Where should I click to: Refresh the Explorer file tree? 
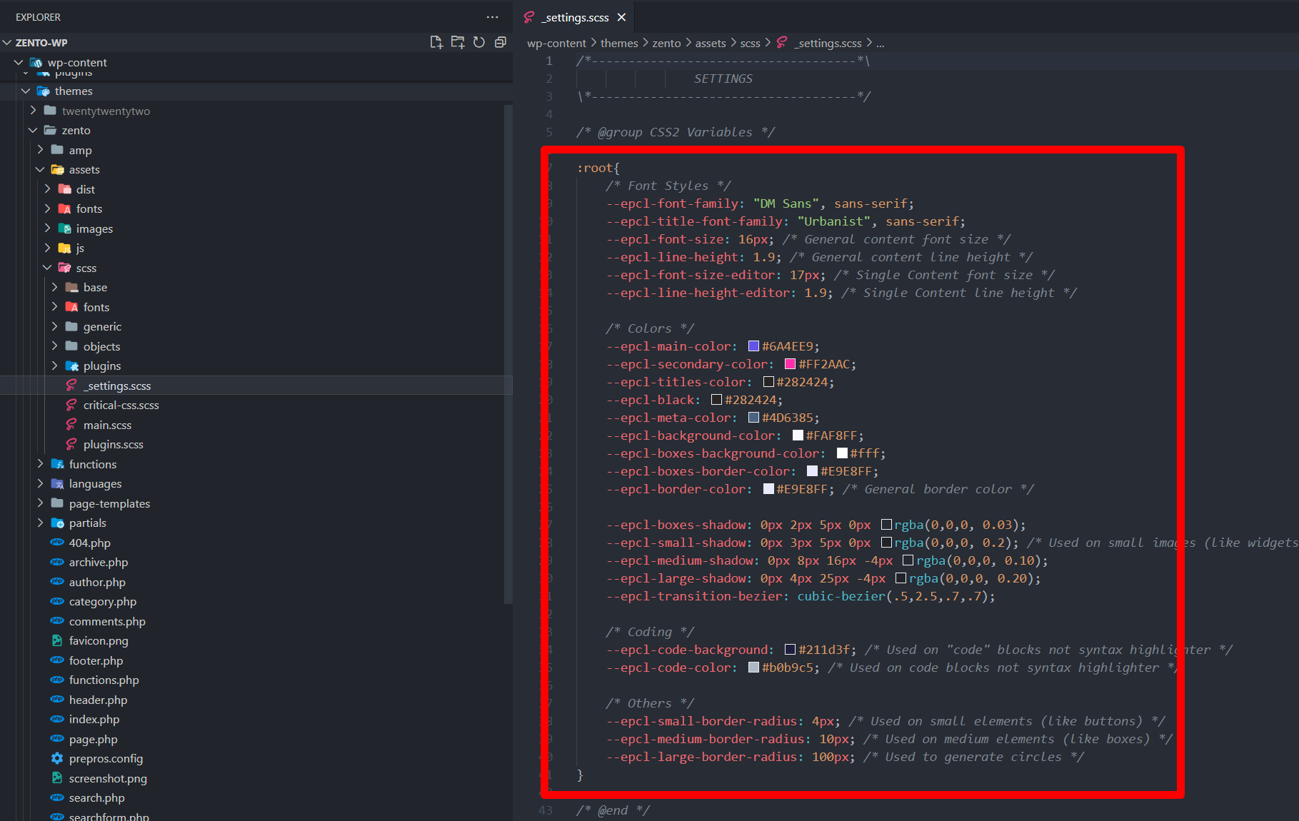(479, 42)
